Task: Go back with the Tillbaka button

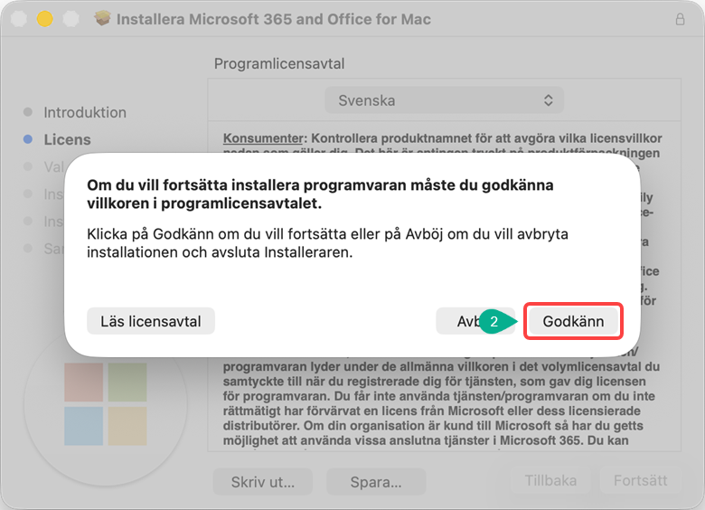Action: (550, 480)
